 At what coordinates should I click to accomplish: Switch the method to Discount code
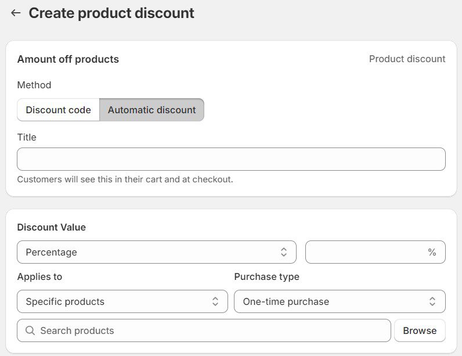click(58, 110)
